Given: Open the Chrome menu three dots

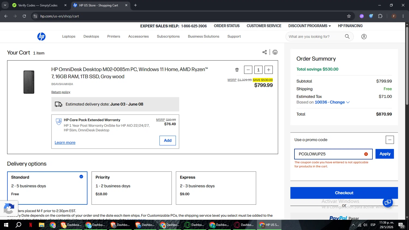Looking at the screenshot, I should coord(403,16).
